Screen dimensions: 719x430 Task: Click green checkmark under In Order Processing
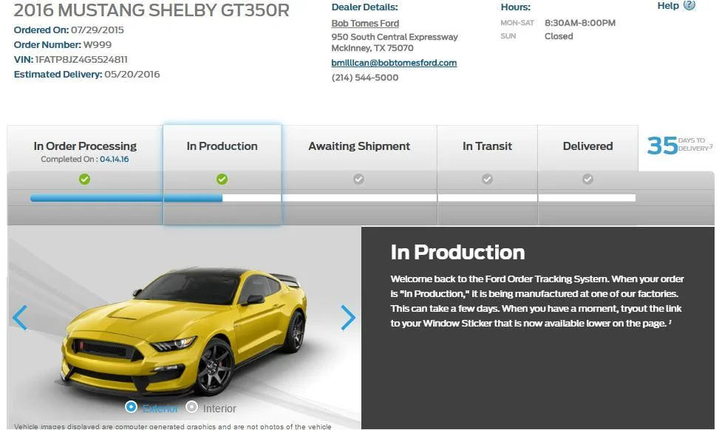point(84,179)
